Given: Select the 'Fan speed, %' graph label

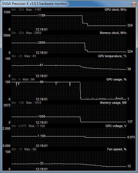Looking at the screenshot, I should 117,149.
